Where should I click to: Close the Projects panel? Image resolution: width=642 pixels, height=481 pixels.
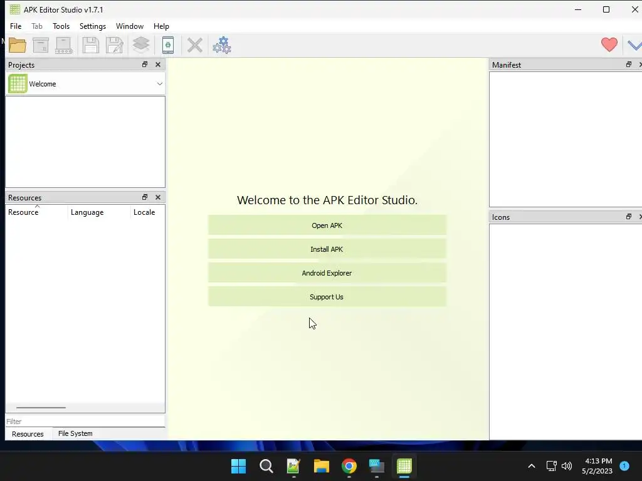pyautogui.click(x=157, y=65)
